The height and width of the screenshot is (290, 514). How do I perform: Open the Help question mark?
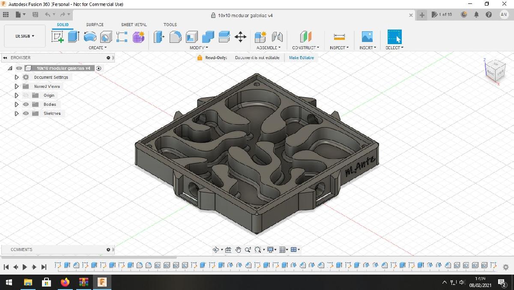(x=489, y=15)
